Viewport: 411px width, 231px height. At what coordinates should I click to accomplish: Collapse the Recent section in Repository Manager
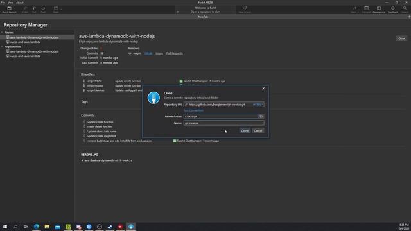click(2, 33)
